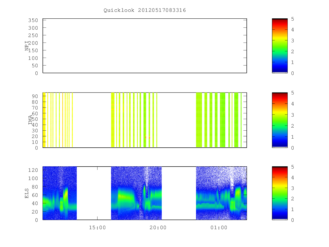
Task: Click the 150 tick on NPI axis
Action: (x=33, y=50)
